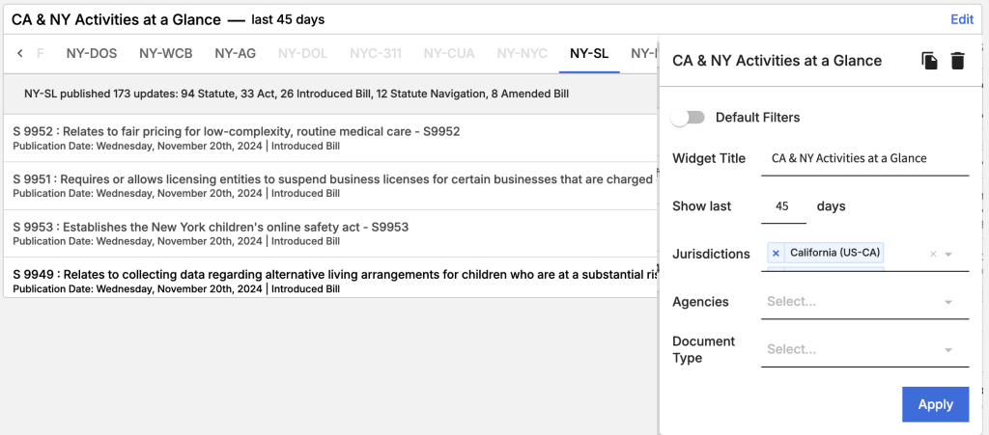Click the trash delete widget icon

pos(957,61)
